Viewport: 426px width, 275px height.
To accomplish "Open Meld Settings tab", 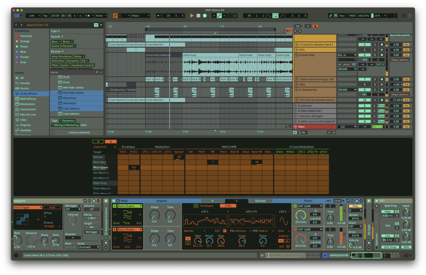I will click(x=260, y=201).
